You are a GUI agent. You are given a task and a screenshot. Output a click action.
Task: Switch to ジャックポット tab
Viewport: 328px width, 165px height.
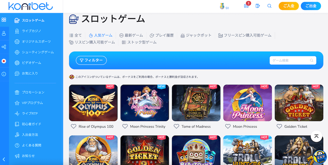tap(196, 35)
